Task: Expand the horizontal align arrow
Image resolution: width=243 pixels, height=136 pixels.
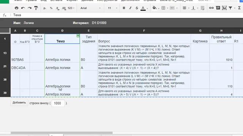Action: [x=189, y=8]
